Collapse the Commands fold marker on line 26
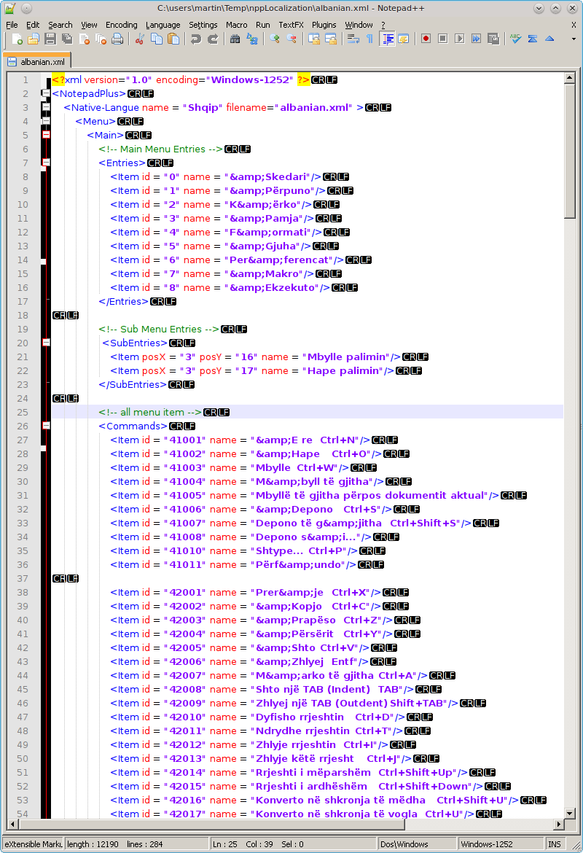The height and width of the screenshot is (853, 583). click(46, 426)
